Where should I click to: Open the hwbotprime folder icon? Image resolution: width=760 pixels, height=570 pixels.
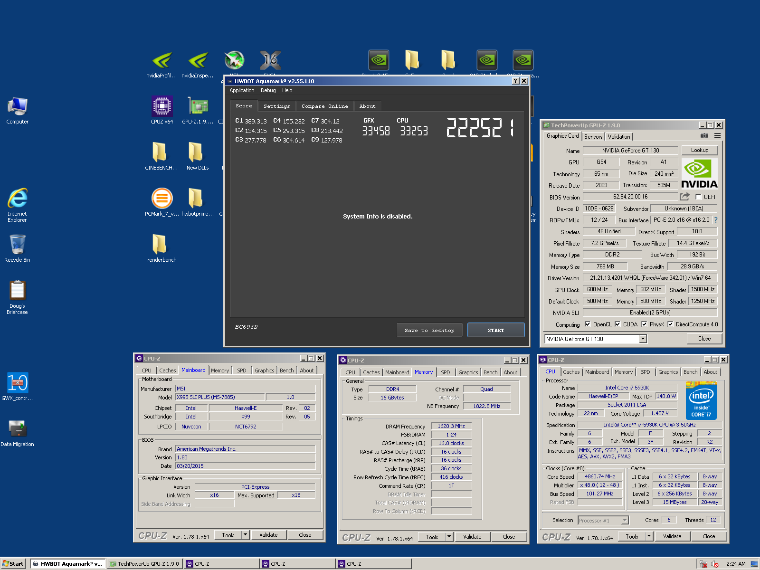[198, 202]
